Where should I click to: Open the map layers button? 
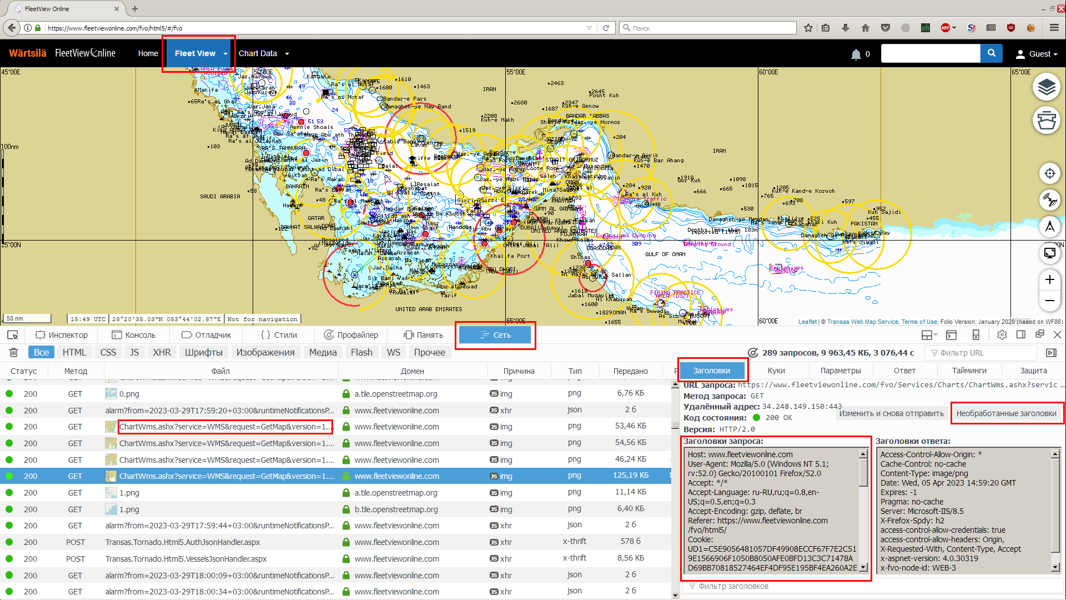point(1046,87)
